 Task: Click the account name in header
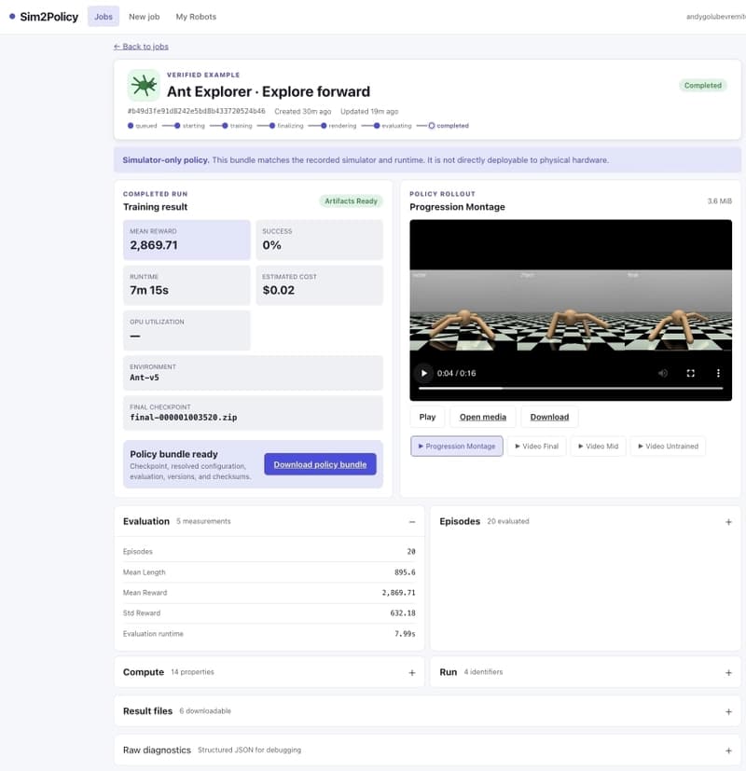[x=716, y=17]
